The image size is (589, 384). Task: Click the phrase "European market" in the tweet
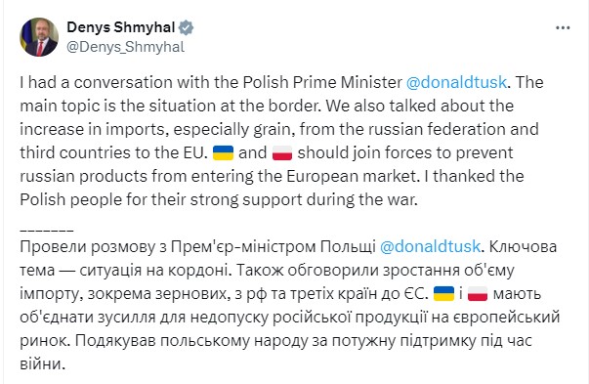coord(352,176)
